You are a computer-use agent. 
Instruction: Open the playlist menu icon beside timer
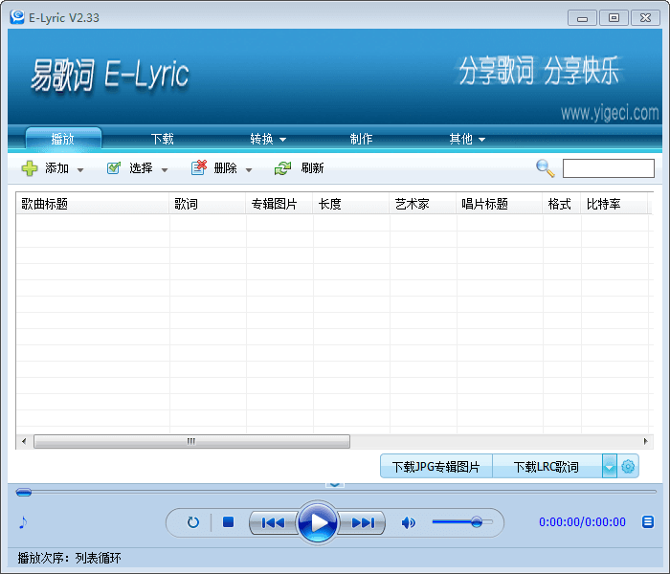click(648, 521)
